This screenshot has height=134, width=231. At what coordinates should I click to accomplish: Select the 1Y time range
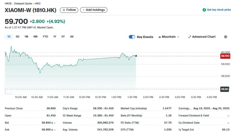55,37
